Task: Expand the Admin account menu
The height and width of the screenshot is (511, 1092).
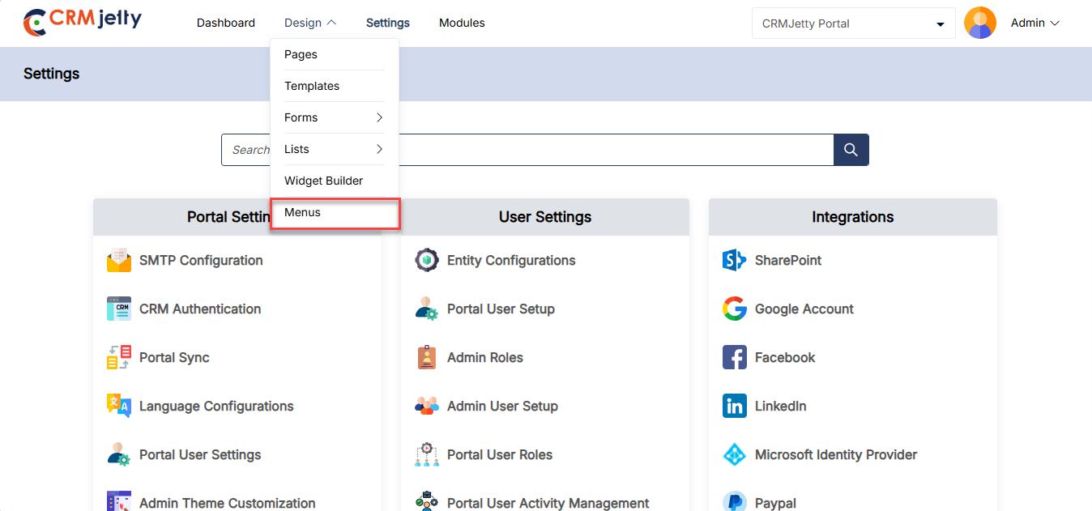Action: click(x=1035, y=23)
